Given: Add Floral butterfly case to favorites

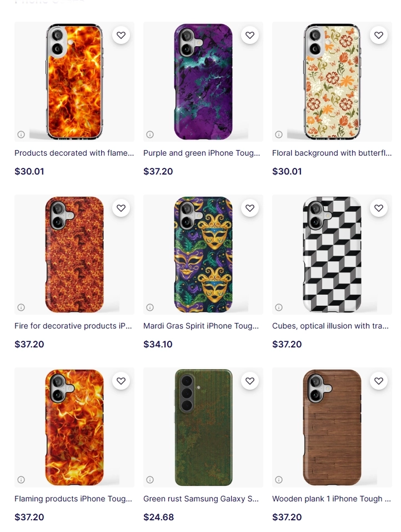Looking at the screenshot, I should pyautogui.click(x=379, y=35).
